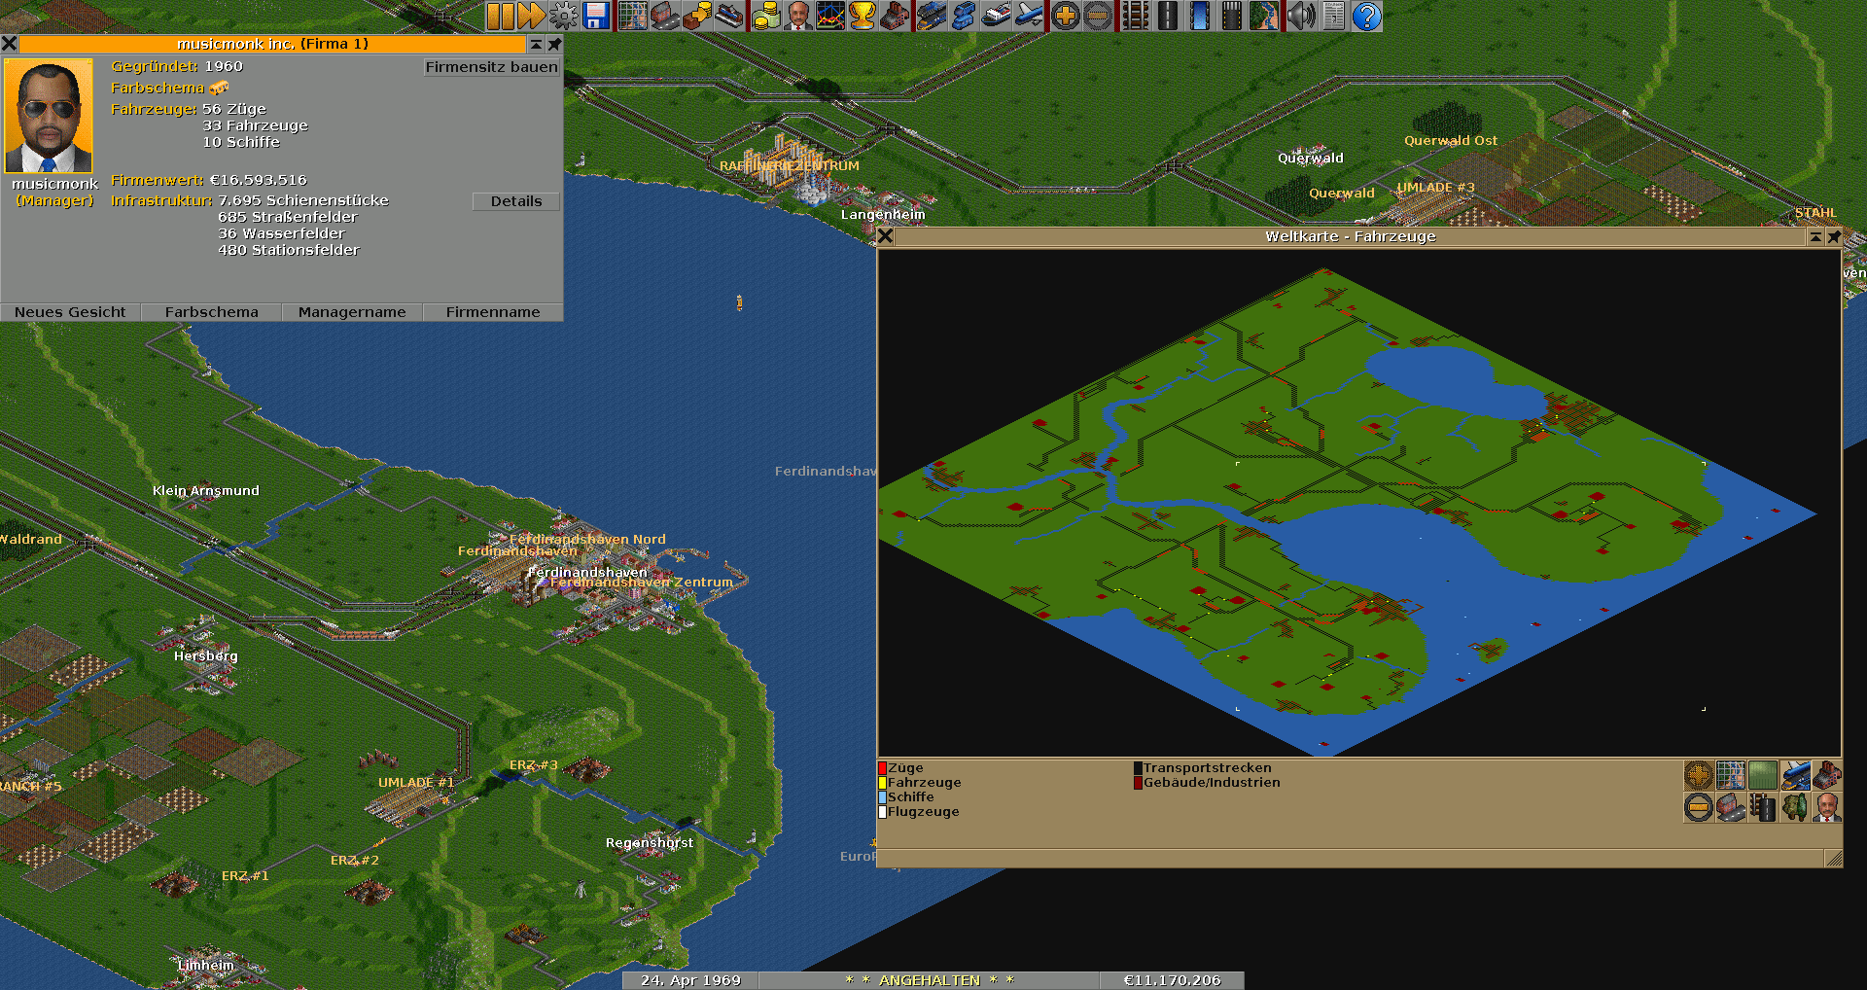
Task: Open the game options gear dropdown
Action: 564,16
